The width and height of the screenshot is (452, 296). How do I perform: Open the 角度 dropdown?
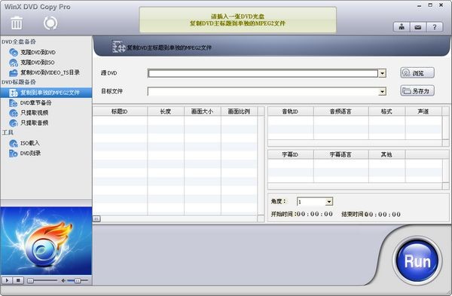click(329, 202)
